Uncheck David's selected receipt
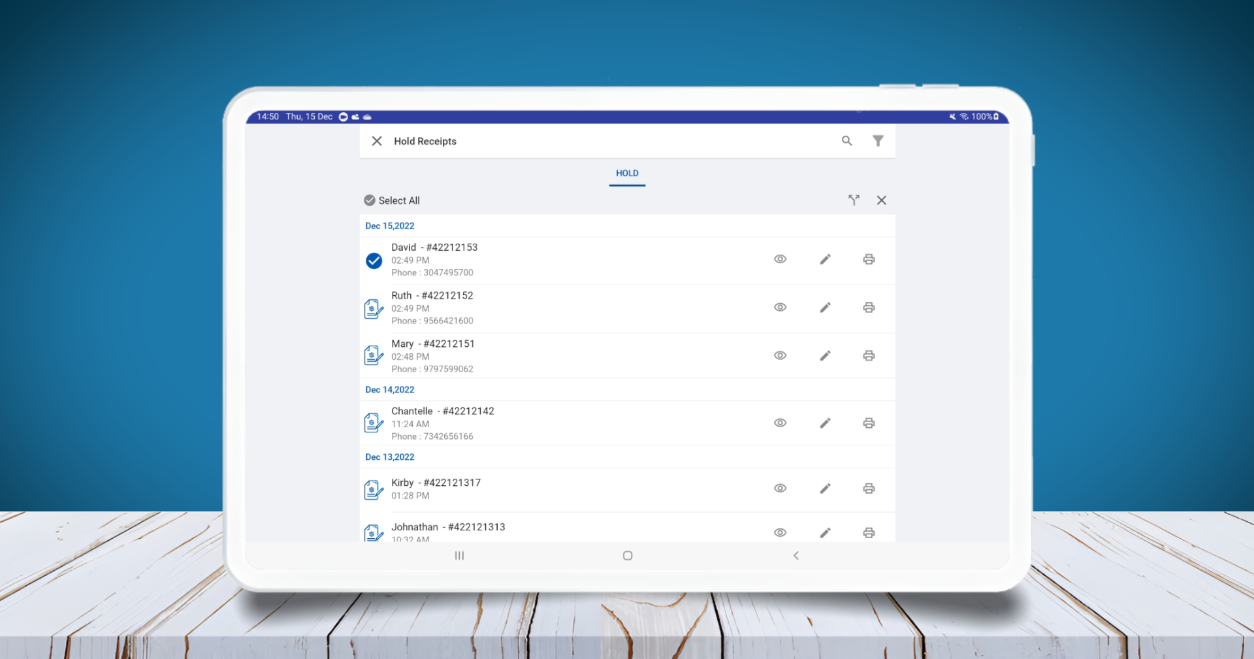This screenshot has height=659, width=1254. click(374, 261)
